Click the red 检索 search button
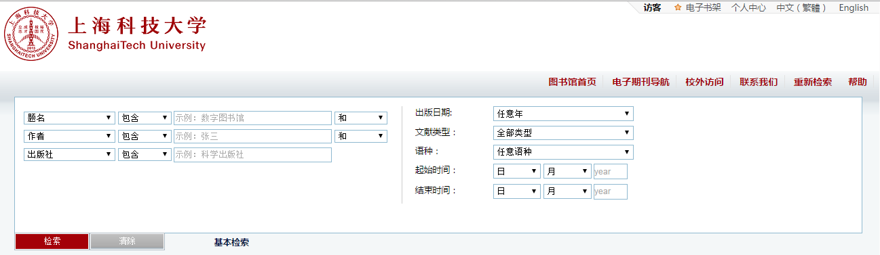Image resolution: width=880 pixels, height=255 pixels. 52,241
